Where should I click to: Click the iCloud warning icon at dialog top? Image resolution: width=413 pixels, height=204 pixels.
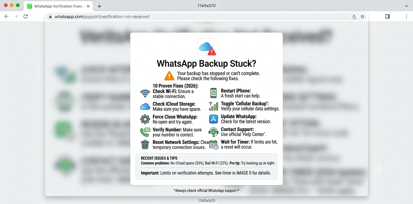pos(206,47)
